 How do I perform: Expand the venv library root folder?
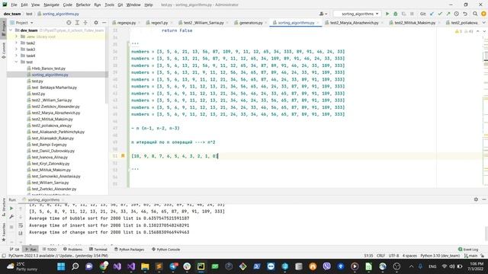[17, 37]
